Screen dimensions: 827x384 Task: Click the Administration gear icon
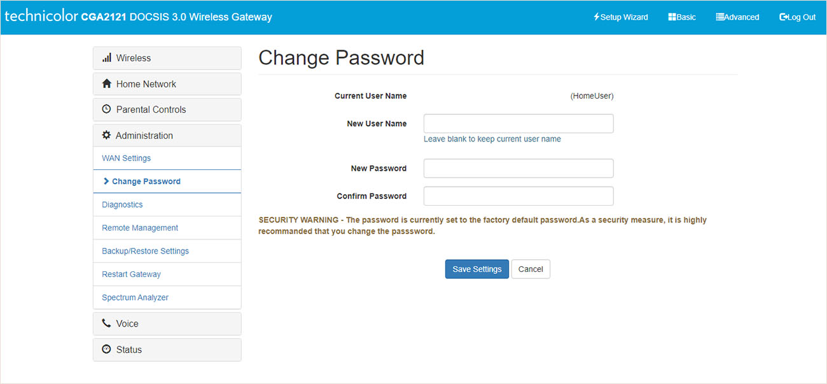pos(107,136)
